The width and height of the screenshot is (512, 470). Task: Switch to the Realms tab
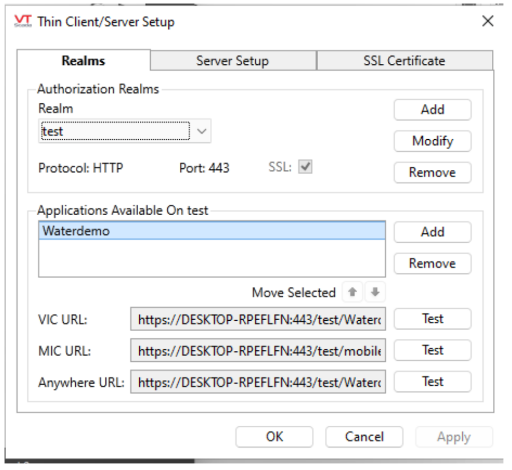coord(83,61)
